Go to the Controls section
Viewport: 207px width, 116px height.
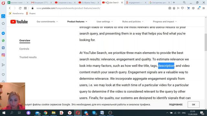(x=24, y=49)
